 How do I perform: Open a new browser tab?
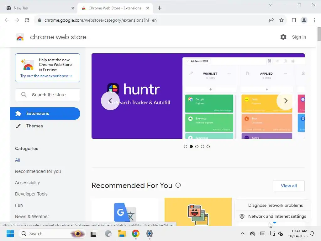pyautogui.click(x=160, y=8)
